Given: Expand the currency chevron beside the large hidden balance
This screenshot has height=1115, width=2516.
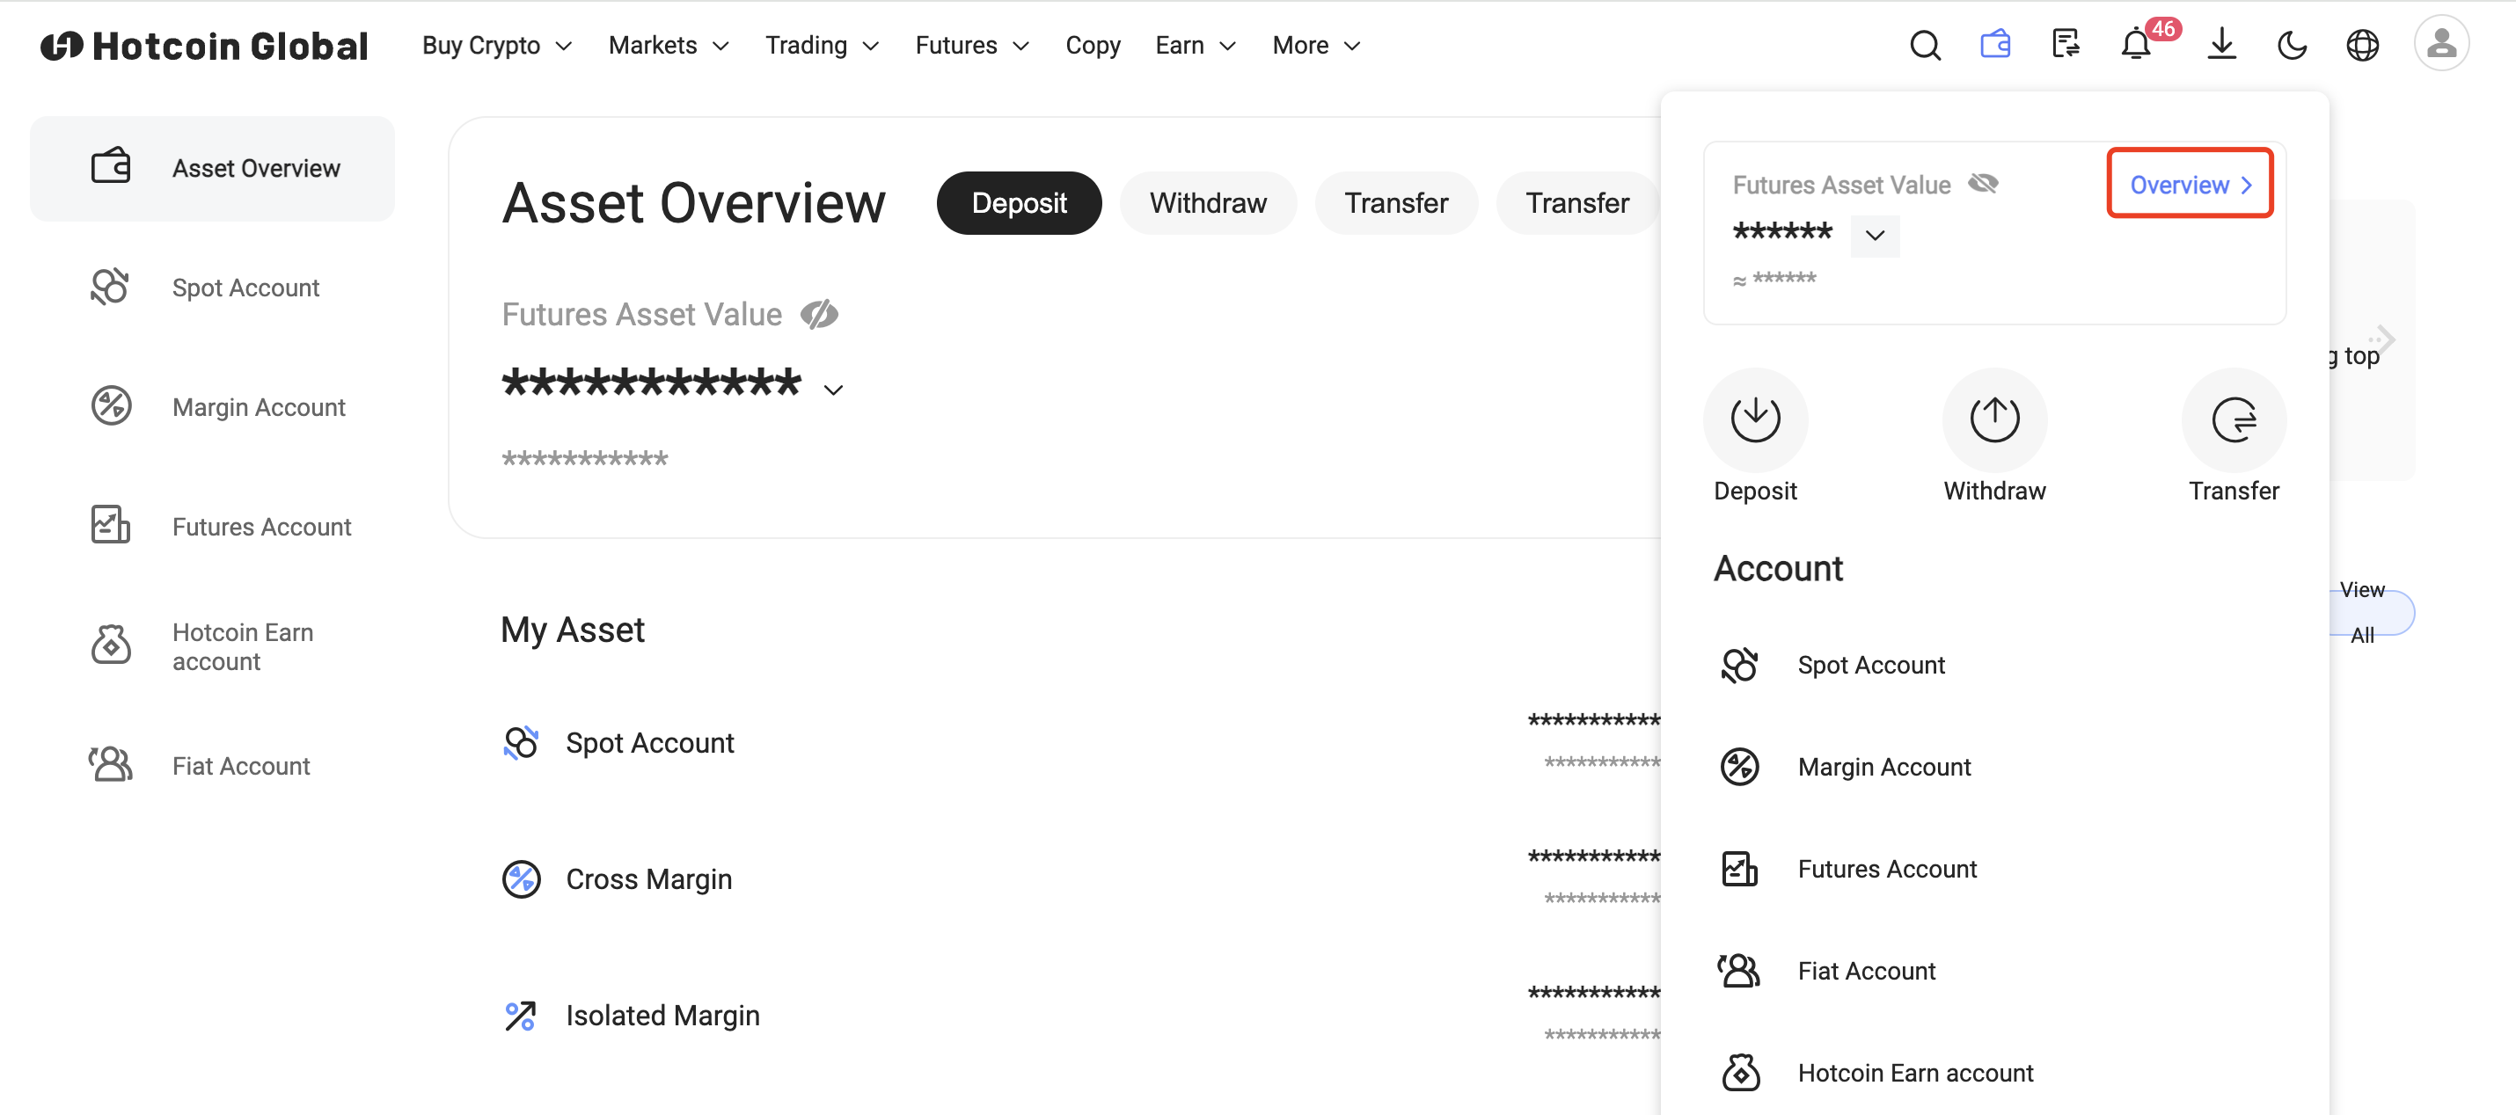Looking at the screenshot, I should [833, 390].
